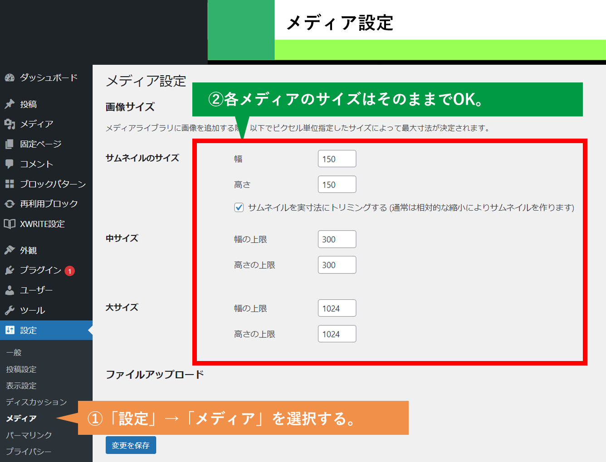Image resolution: width=606 pixels, height=462 pixels.
Task: Click the サムネイルのサイズ label
Action: tap(142, 158)
